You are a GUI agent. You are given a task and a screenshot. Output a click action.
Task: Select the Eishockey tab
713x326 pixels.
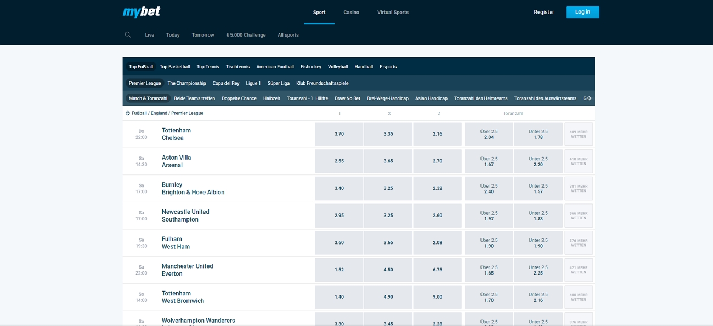[x=311, y=67]
